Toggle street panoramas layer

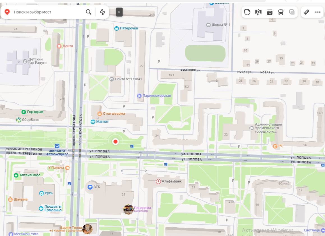(x=258, y=12)
